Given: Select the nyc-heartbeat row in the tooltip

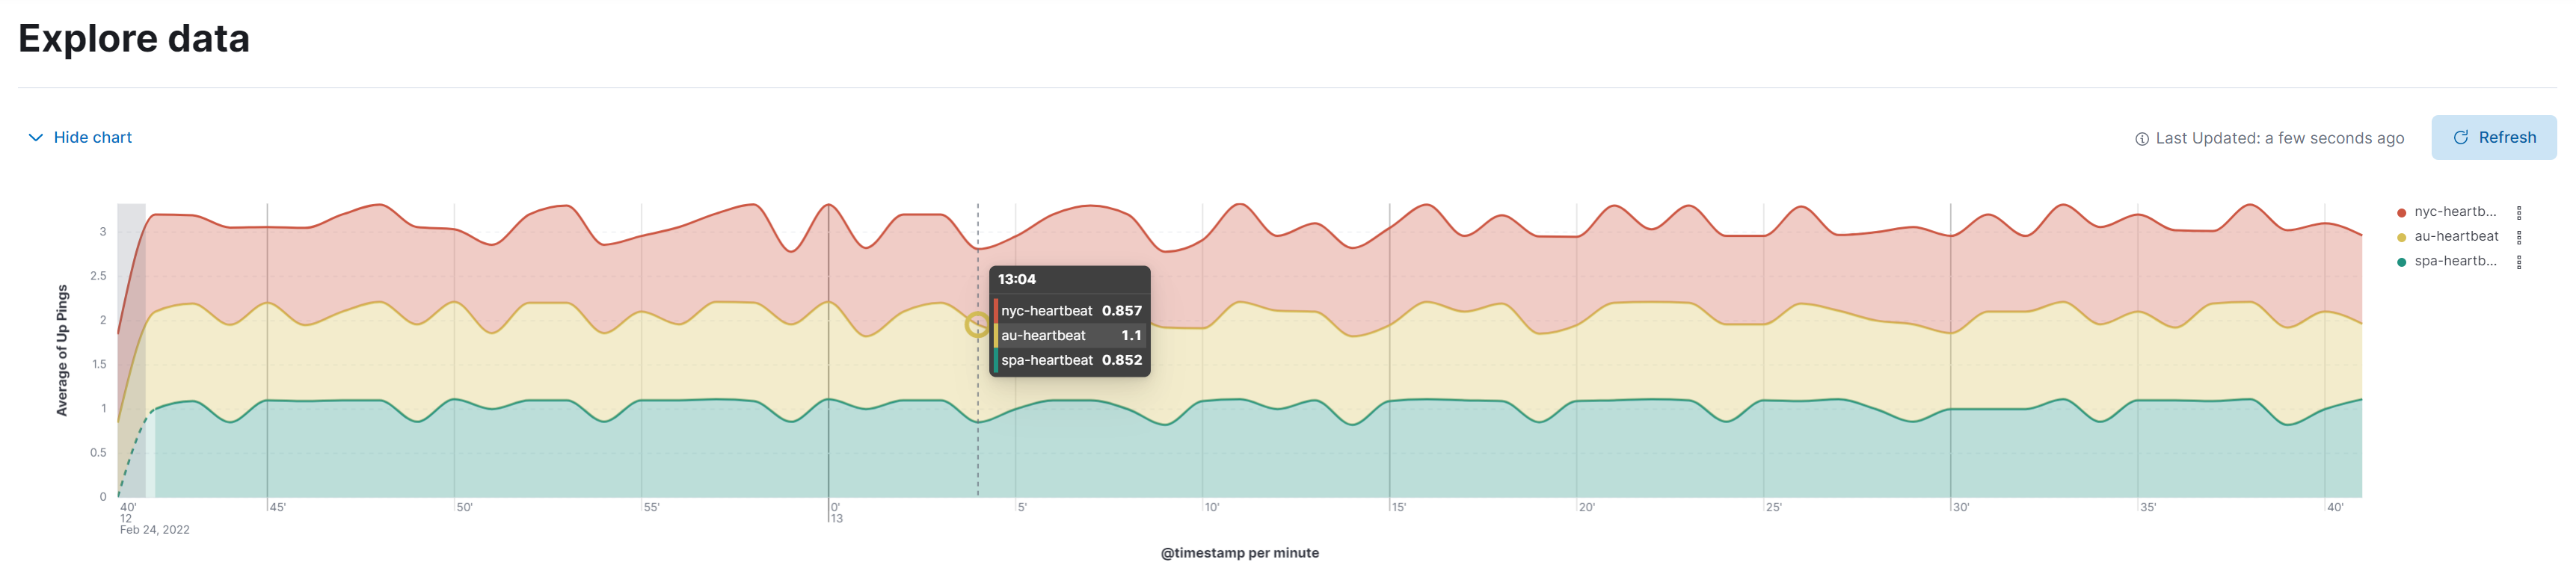Looking at the screenshot, I should pos(1070,311).
